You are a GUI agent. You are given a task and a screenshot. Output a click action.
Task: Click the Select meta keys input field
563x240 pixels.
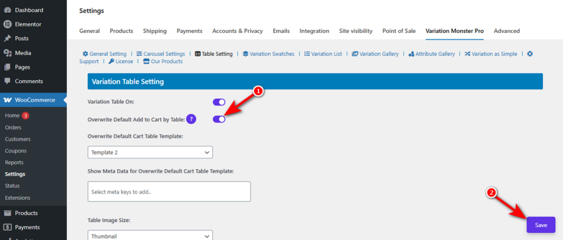click(x=169, y=192)
